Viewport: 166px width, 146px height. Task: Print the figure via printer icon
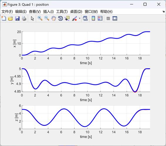(x=24, y=18)
